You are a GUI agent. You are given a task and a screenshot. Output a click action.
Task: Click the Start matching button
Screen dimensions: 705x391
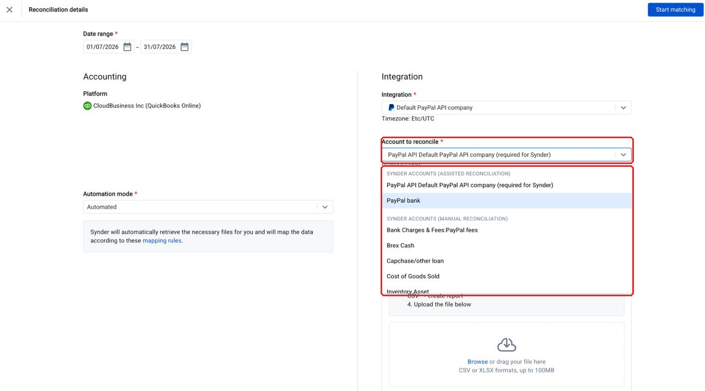tap(675, 10)
